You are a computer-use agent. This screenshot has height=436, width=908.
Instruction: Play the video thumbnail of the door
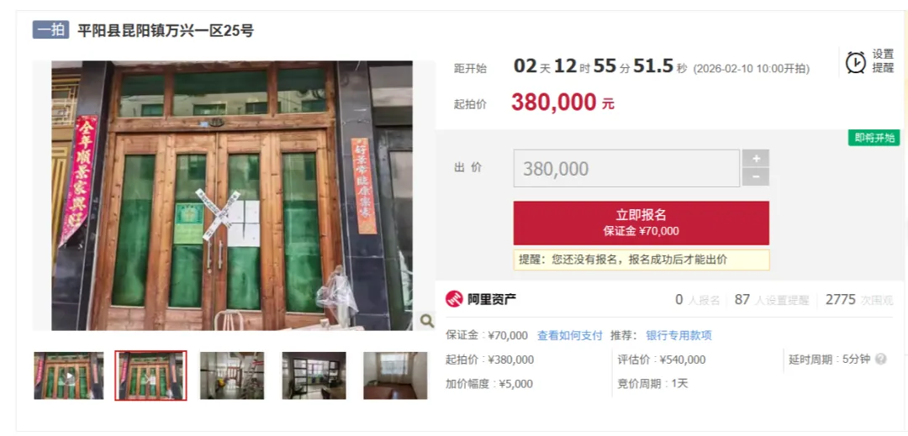(x=69, y=376)
